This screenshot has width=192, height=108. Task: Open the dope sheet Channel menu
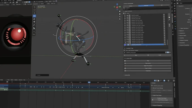pos(20,80)
